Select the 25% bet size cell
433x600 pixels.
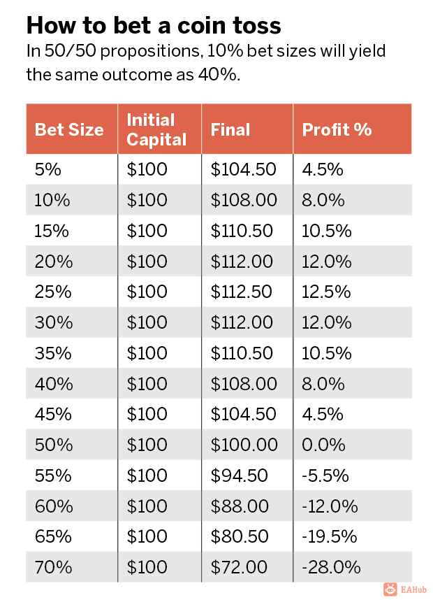click(52, 292)
